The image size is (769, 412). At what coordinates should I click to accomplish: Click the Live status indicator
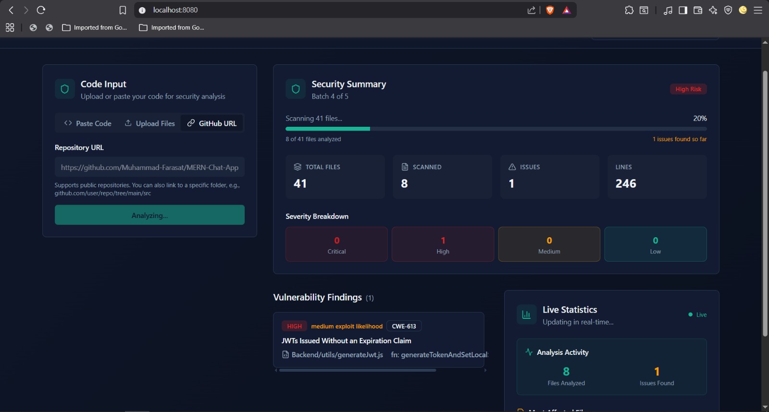pyautogui.click(x=697, y=315)
